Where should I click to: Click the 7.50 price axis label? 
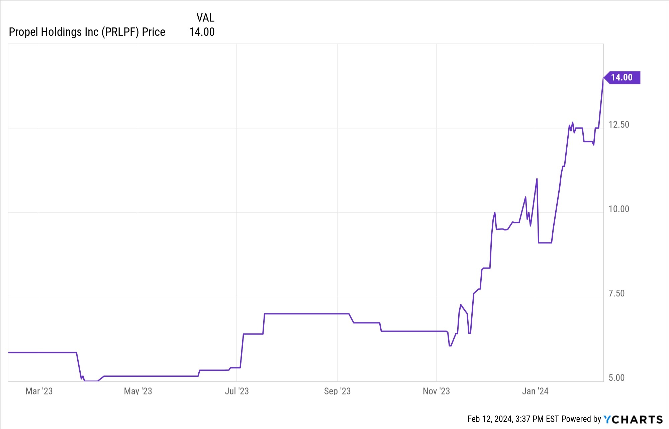[616, 294]
